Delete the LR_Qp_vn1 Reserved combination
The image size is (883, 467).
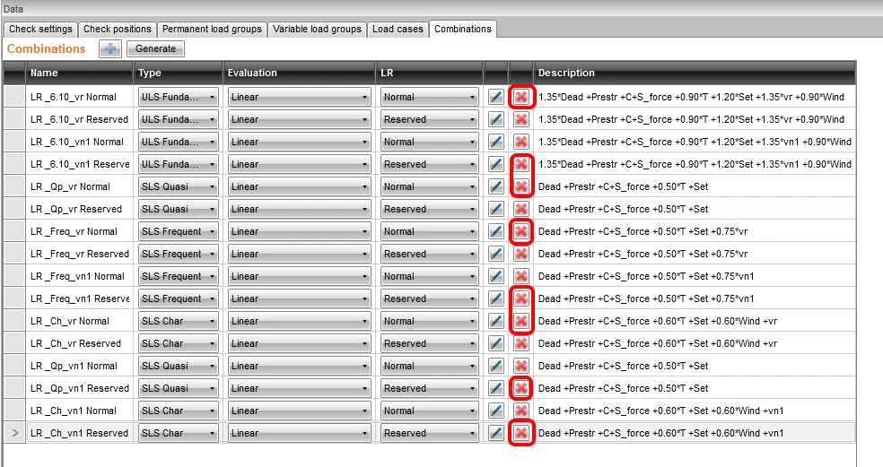(520, 388)
